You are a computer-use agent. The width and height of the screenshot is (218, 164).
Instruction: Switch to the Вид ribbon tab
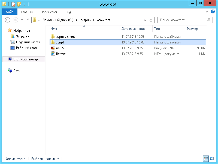click(68, 12)
